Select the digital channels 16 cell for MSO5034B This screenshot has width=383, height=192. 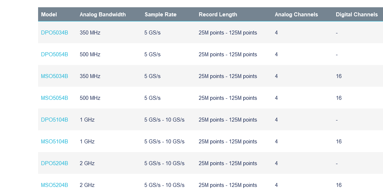click(x=338, y=76)
